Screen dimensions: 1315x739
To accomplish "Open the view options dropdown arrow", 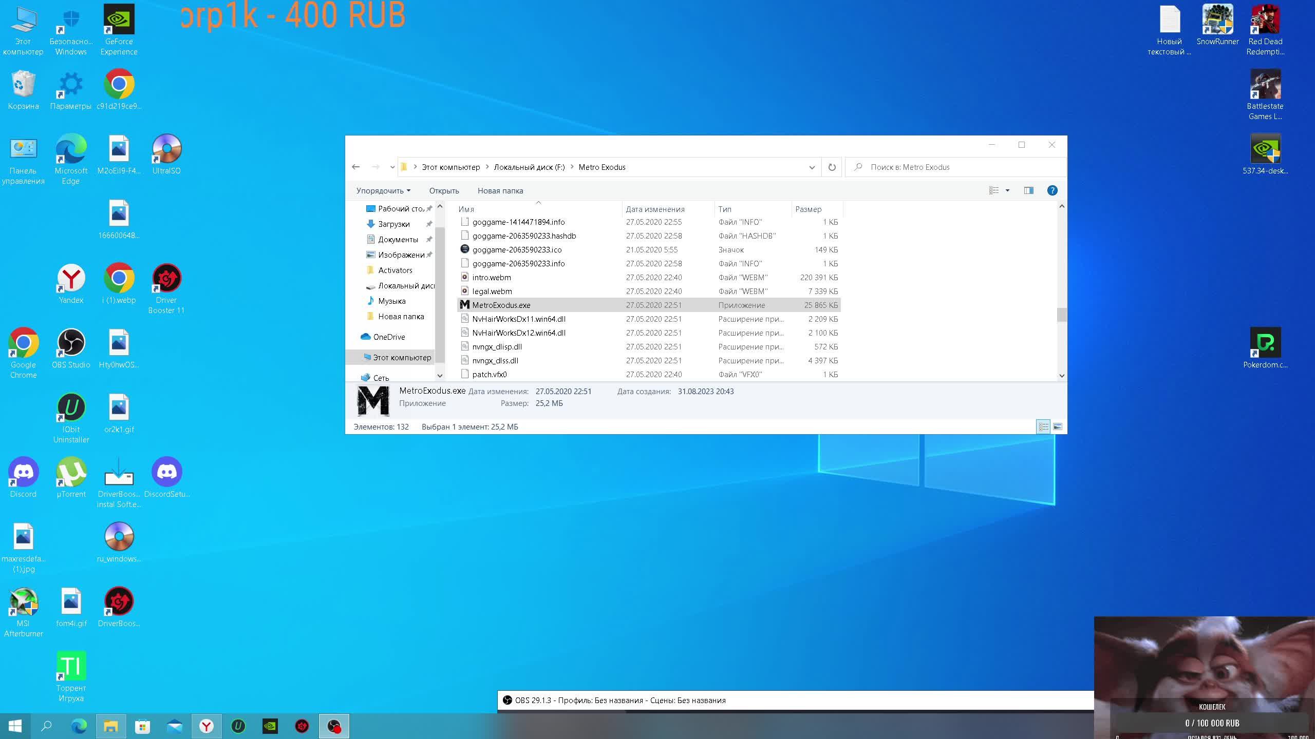I will click(1007, 190).
